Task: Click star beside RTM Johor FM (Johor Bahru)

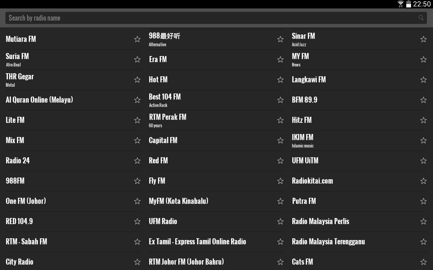Action: pos(280,262)
